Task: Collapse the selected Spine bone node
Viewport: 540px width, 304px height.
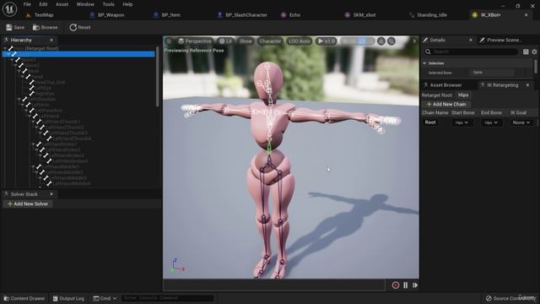Action: pos(8,54)
